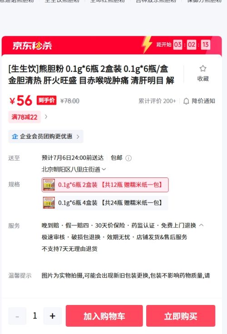Open the 累计评价 200+ reviews link

(157, 101)
